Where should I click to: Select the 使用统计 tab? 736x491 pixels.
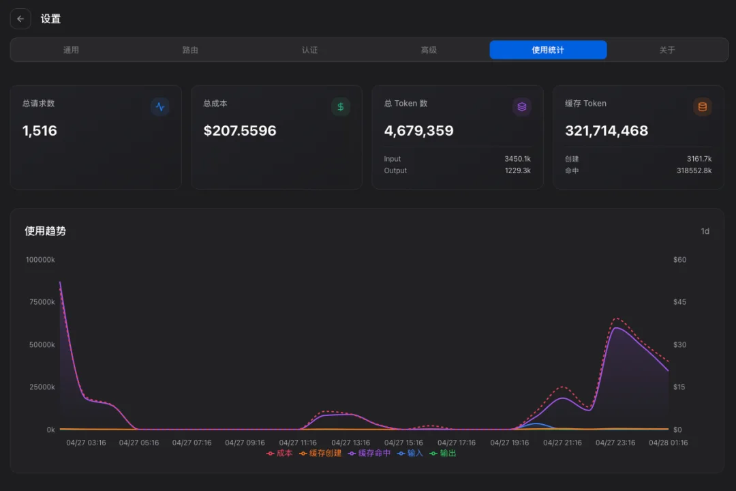pyautogui.click(x=548, y=49)
